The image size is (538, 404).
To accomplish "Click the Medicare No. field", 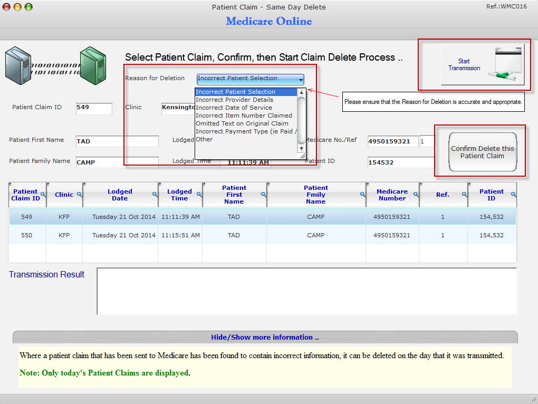I will [393, 141].
